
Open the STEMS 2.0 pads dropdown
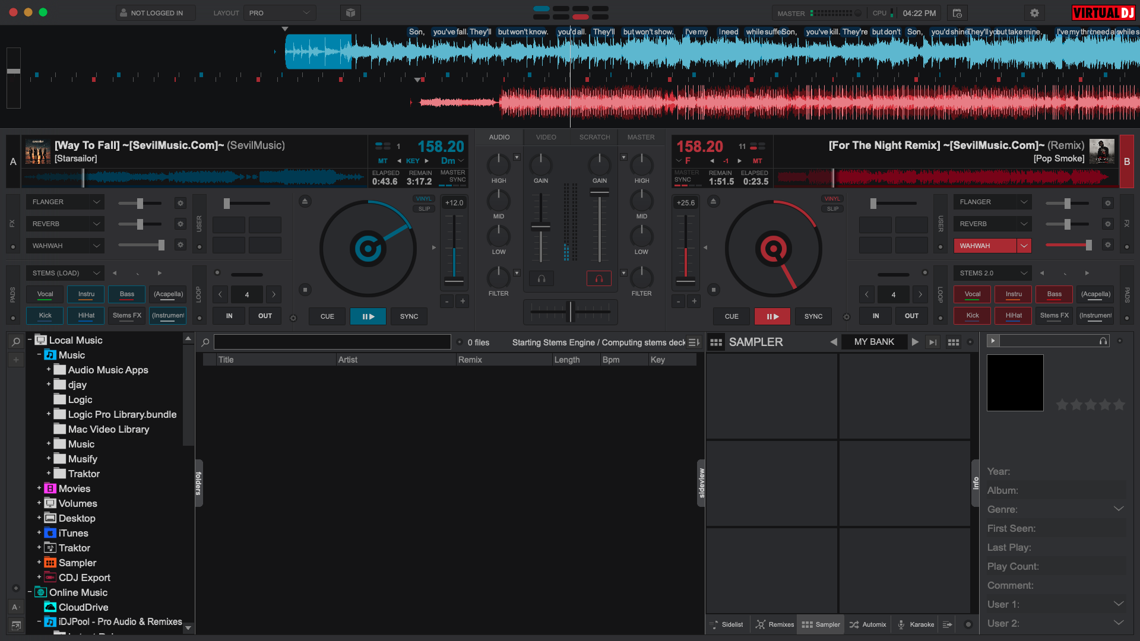coord(992,274)
